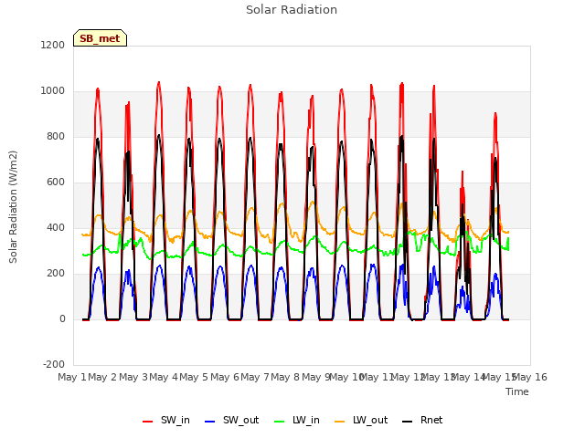This screenshot has height=438, width=585.
Task: Click the 1000 y-axis tick label
Action: [53, 91]
